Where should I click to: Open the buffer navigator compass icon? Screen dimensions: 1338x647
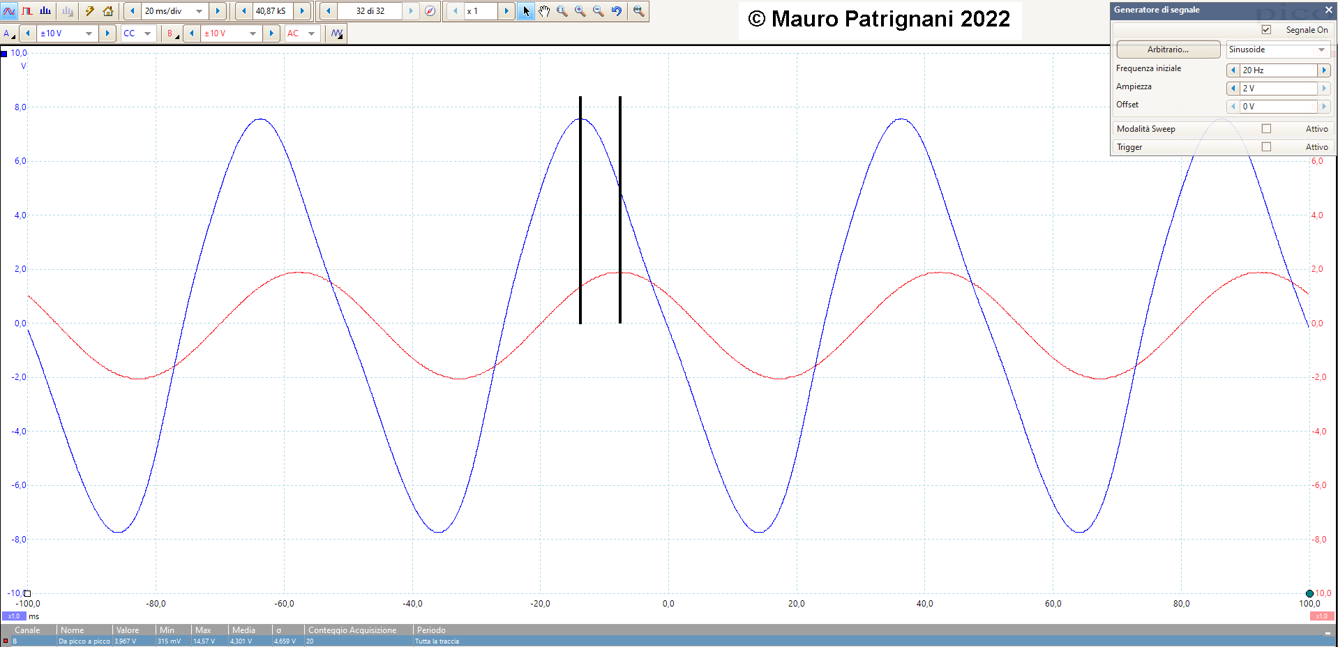point(430,11)
